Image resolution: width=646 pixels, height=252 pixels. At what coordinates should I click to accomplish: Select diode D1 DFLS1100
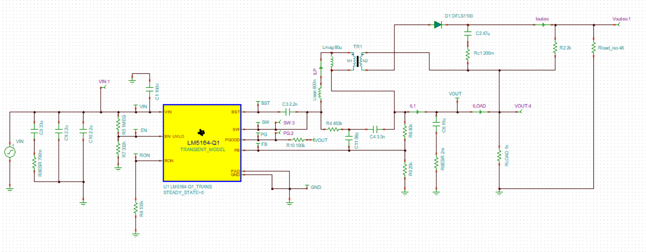pyautogui.click(x=438, y=25)
